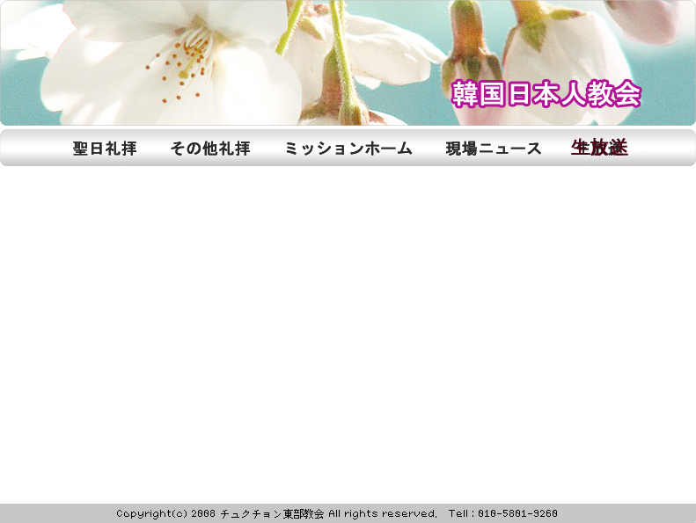The height and width of the screenshot is (523, 696).
Task: Open the 聖日礼拝 menu item
Action: coord(105,149)
